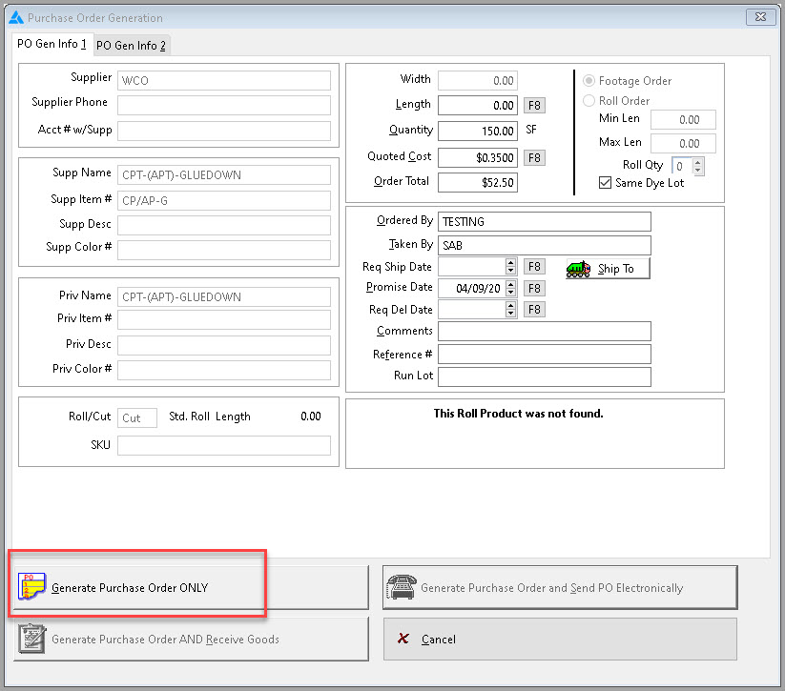Click Generate Purchase Order AND Receive Goods
The width and height of the screenshot is (785, 691).
191,639
